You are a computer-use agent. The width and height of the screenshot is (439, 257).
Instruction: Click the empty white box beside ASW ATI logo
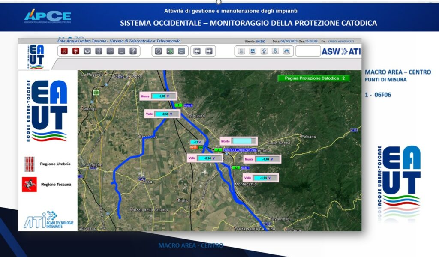(308, 51)
